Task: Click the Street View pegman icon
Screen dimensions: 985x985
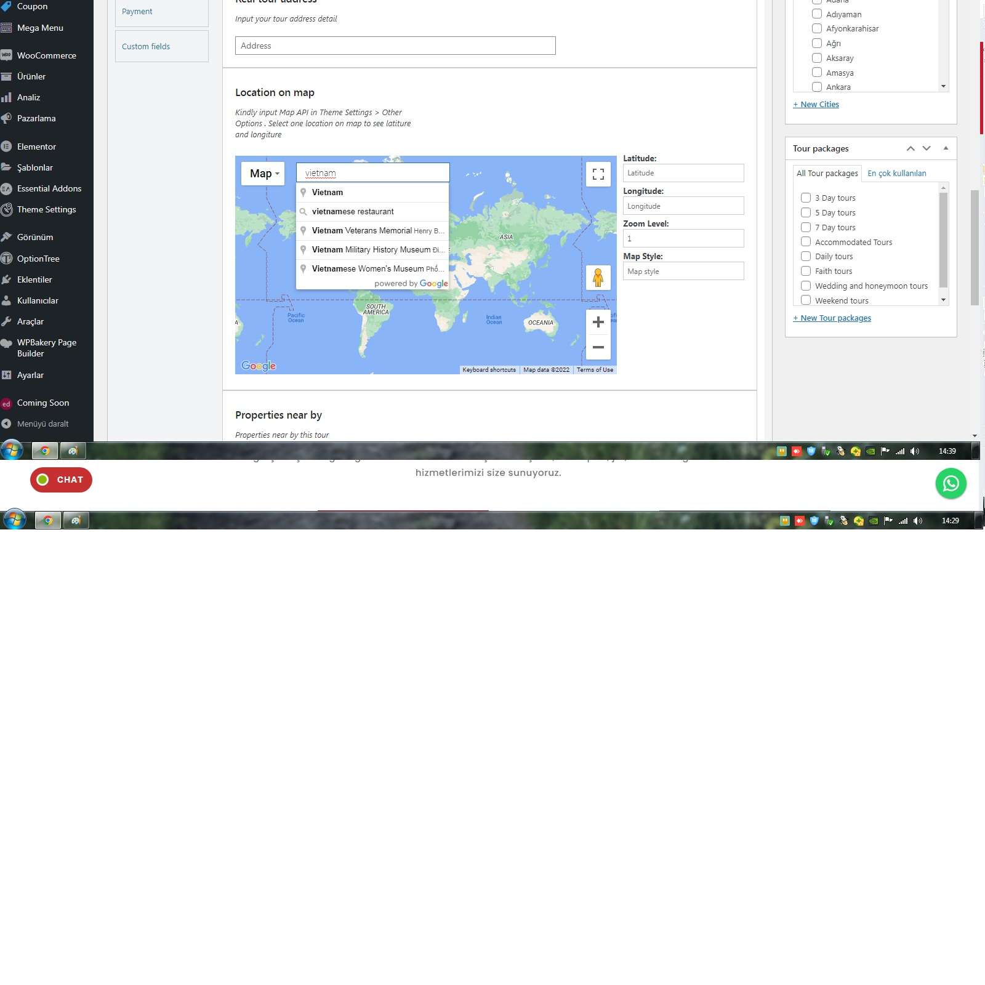Action: click(598, 278)
